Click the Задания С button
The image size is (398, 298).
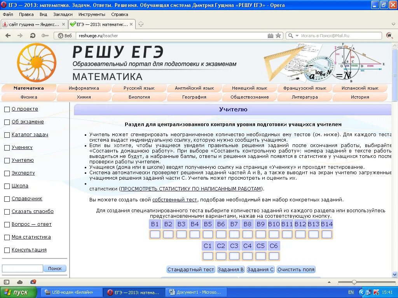pyautogui.click(x=260, y=269)
